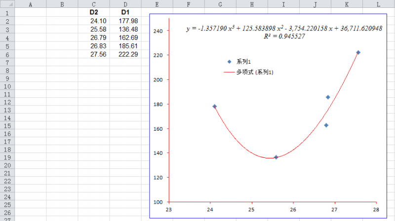
Task: Click x-axis label 23
Action: (168, 210)
